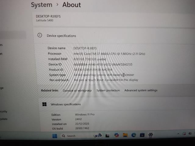The height and width of the screenshot is (146, 195).
Task: Click the Related links label
Action: point(50,91)
